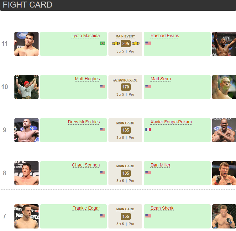Click the Co-Main Event label
236x231 pixels.
click(125, 80)
